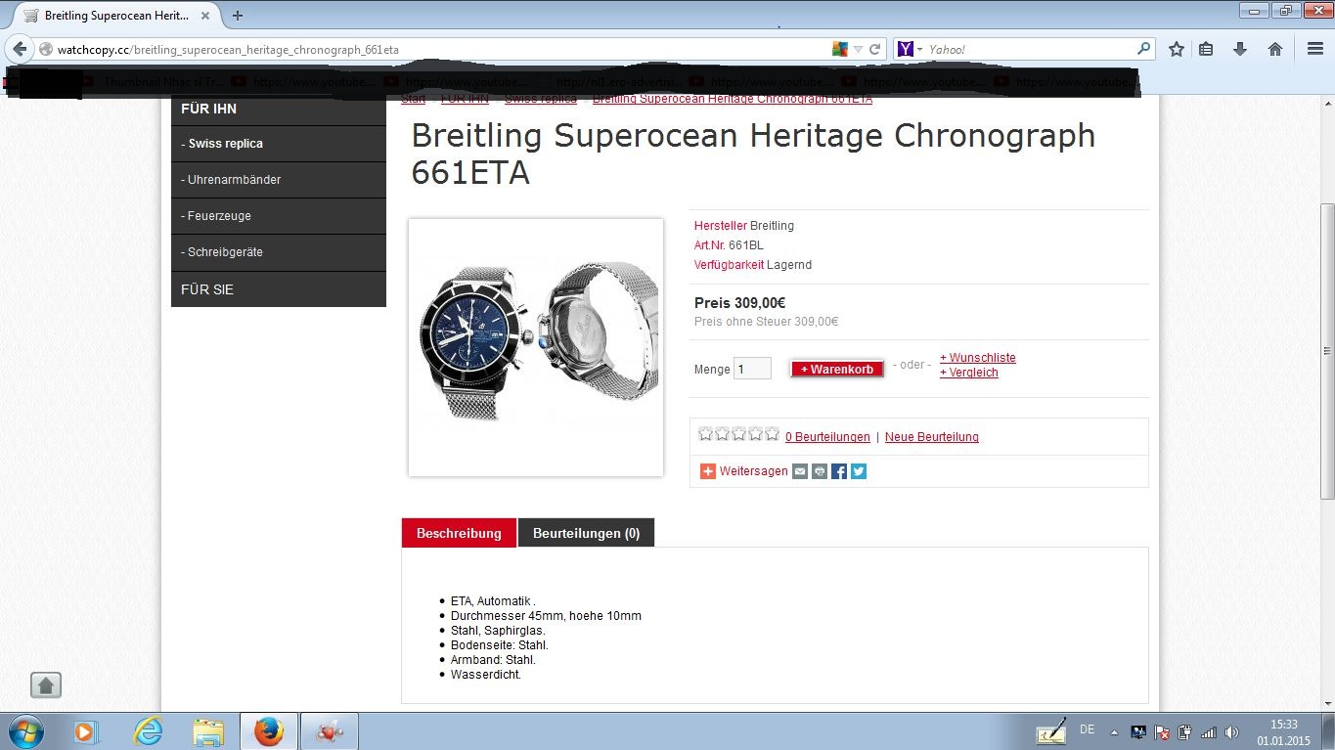
Task: Open the Firefox downloads arrow icon
Action: (1240, 49)
